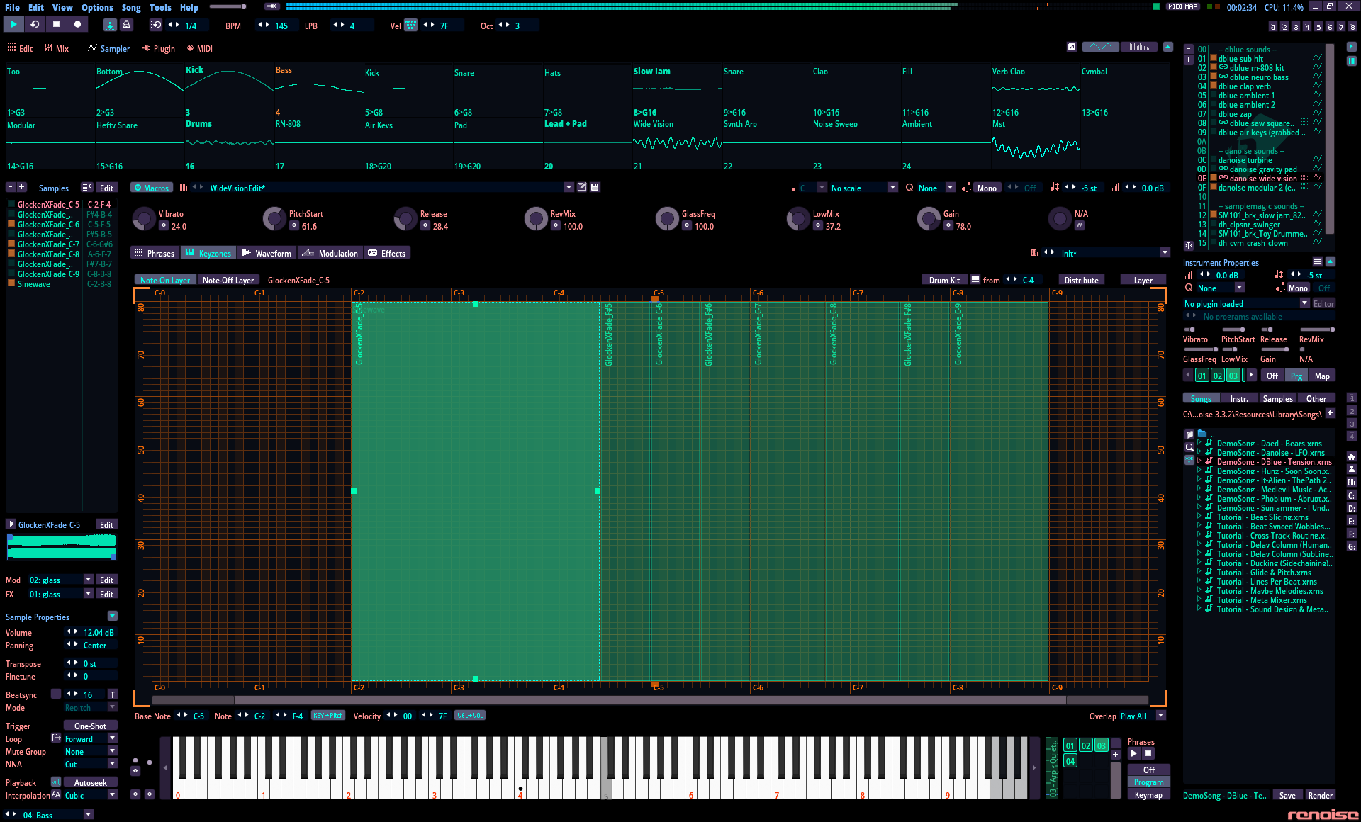This screenshot has width=1361, height=822.
Task: Click the disk browser search icon
Action: pos(1189,447)
